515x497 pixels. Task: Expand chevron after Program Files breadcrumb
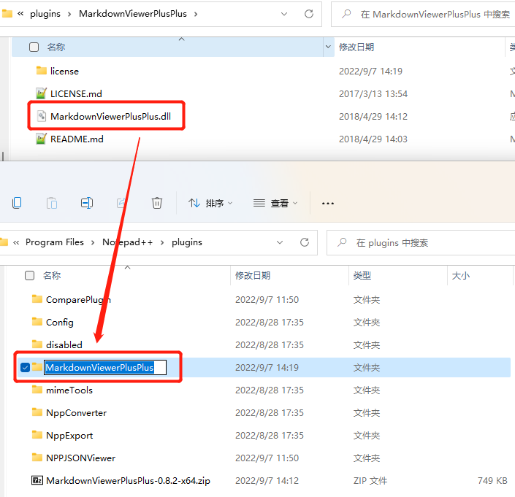[x=93, y=242]
